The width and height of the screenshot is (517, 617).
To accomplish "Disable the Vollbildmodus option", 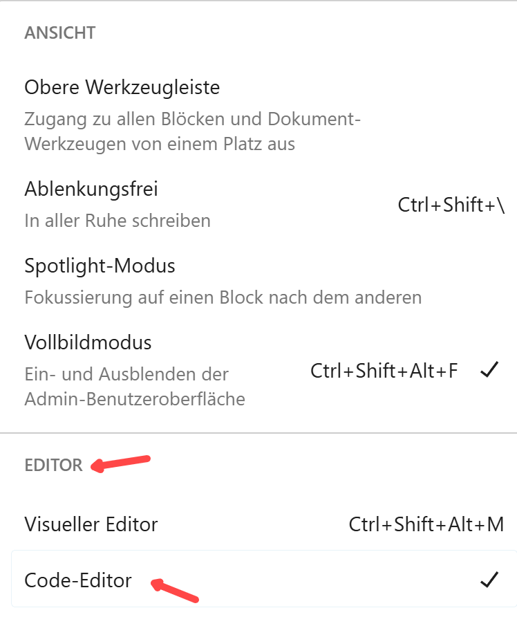I will tap(88, 342).
